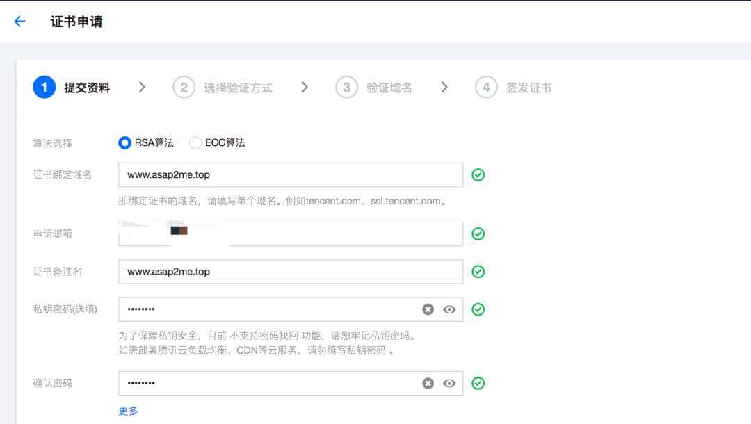Show the private key password via eye toggle

[449, 309]
